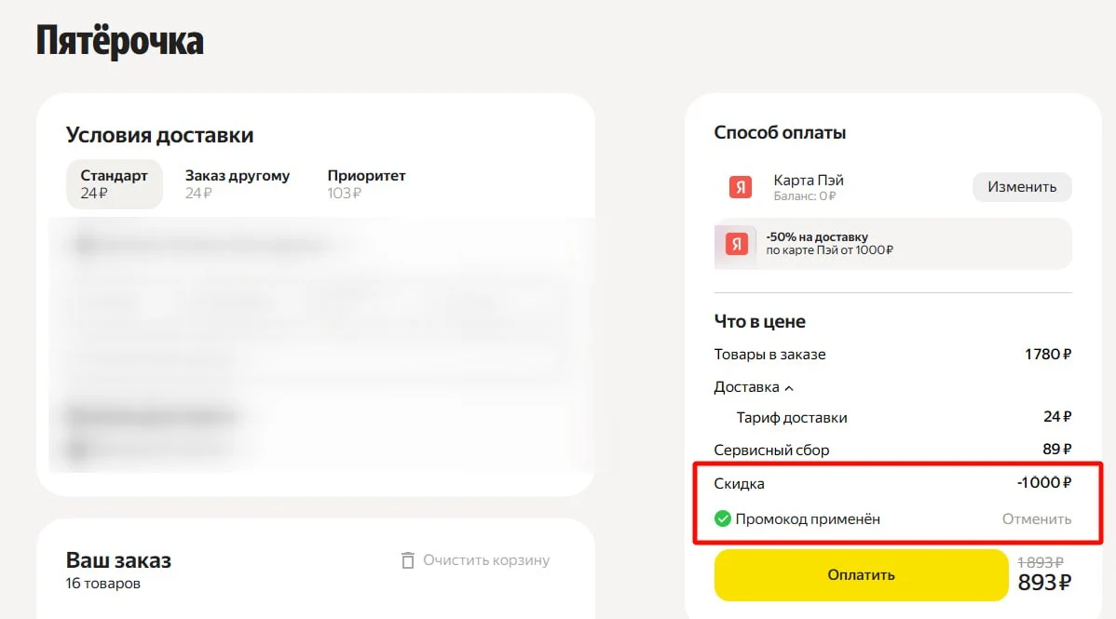1116x619 pixels.
Task: Click the 89 ₽ service fee value
Action: click(x=1057, y=450)
